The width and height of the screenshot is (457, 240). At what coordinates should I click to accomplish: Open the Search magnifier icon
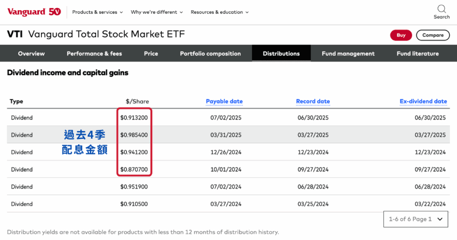[441, 9]
